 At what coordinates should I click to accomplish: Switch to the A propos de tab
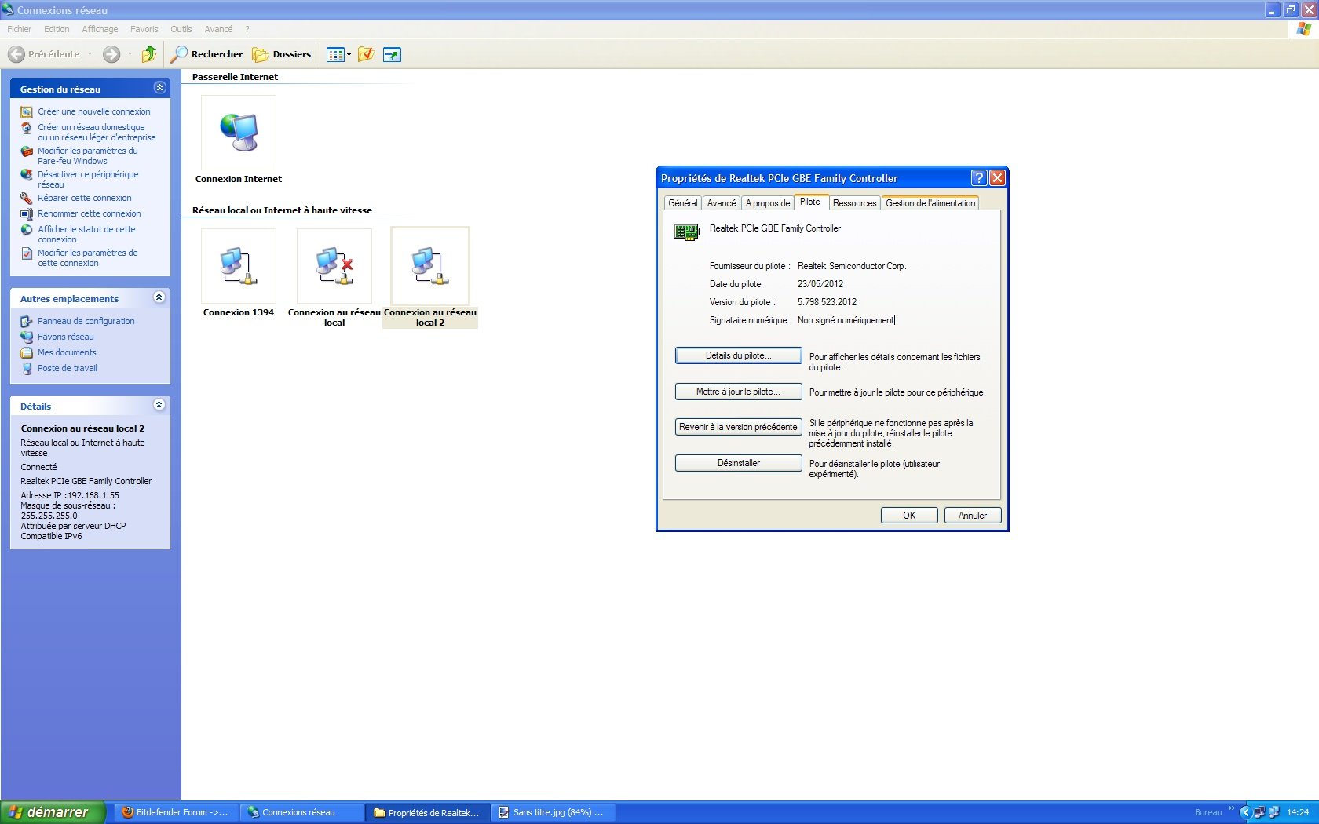click(768, 203)
